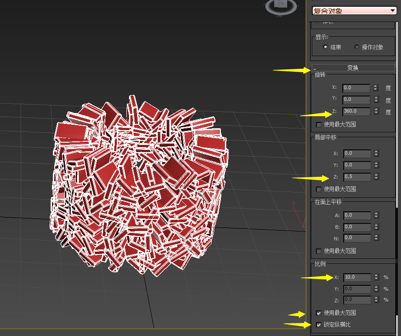Click the 比例 X field showing 10.0
This screenshot has width=401, height=336.
(x=357, y=278)
